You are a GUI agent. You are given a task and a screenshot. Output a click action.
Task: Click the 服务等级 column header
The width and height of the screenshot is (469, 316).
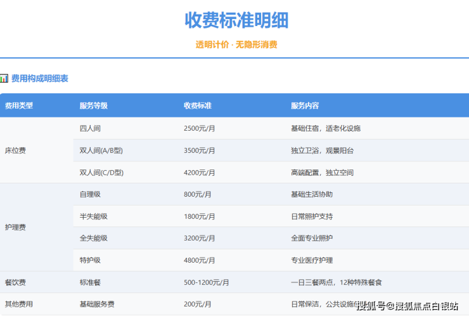93,106
